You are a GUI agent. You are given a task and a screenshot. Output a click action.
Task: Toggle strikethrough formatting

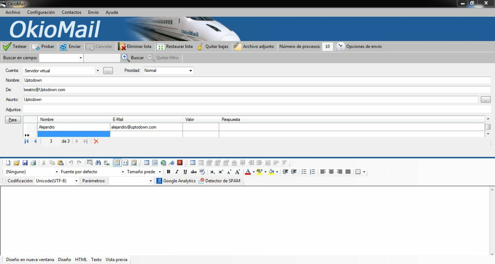coord(194,172)
